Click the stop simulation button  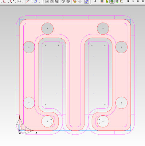(x=128, y=1)
